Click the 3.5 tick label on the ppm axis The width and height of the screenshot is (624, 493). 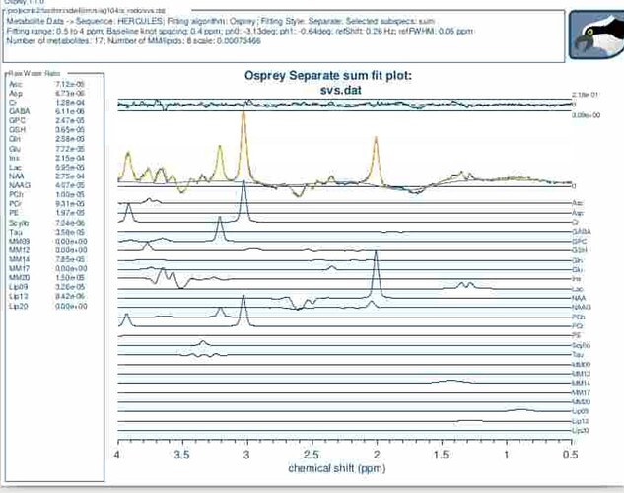[182, 455]
